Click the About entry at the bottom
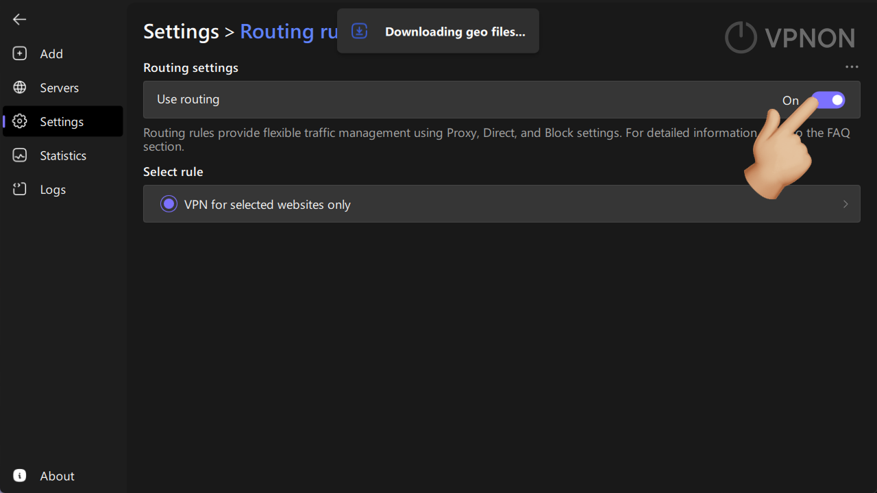The width and height of the screenshot is (877, 493). pyautogui.click(x=57, y=475)
